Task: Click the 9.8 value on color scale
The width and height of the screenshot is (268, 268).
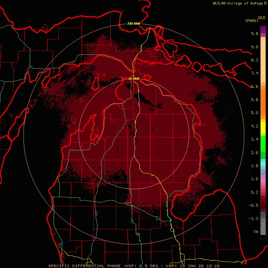Action: click(255, 33)
